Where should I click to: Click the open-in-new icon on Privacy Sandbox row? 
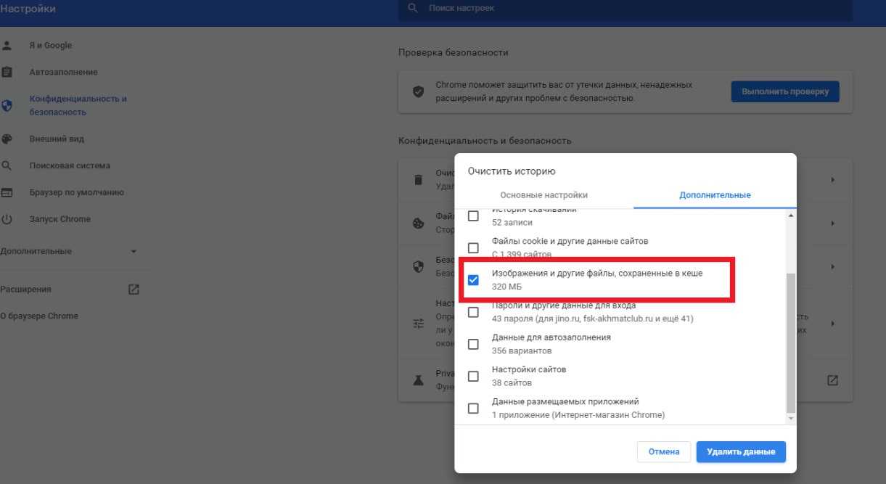[832, 380]
